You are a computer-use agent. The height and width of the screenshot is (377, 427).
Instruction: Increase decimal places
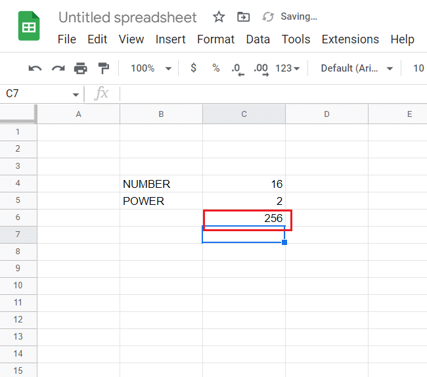(261, 69)
